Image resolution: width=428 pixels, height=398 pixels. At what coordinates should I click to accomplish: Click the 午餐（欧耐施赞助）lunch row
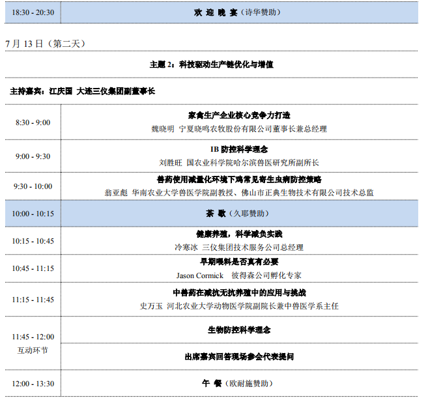pyautogui.click(x=238, y=384)
